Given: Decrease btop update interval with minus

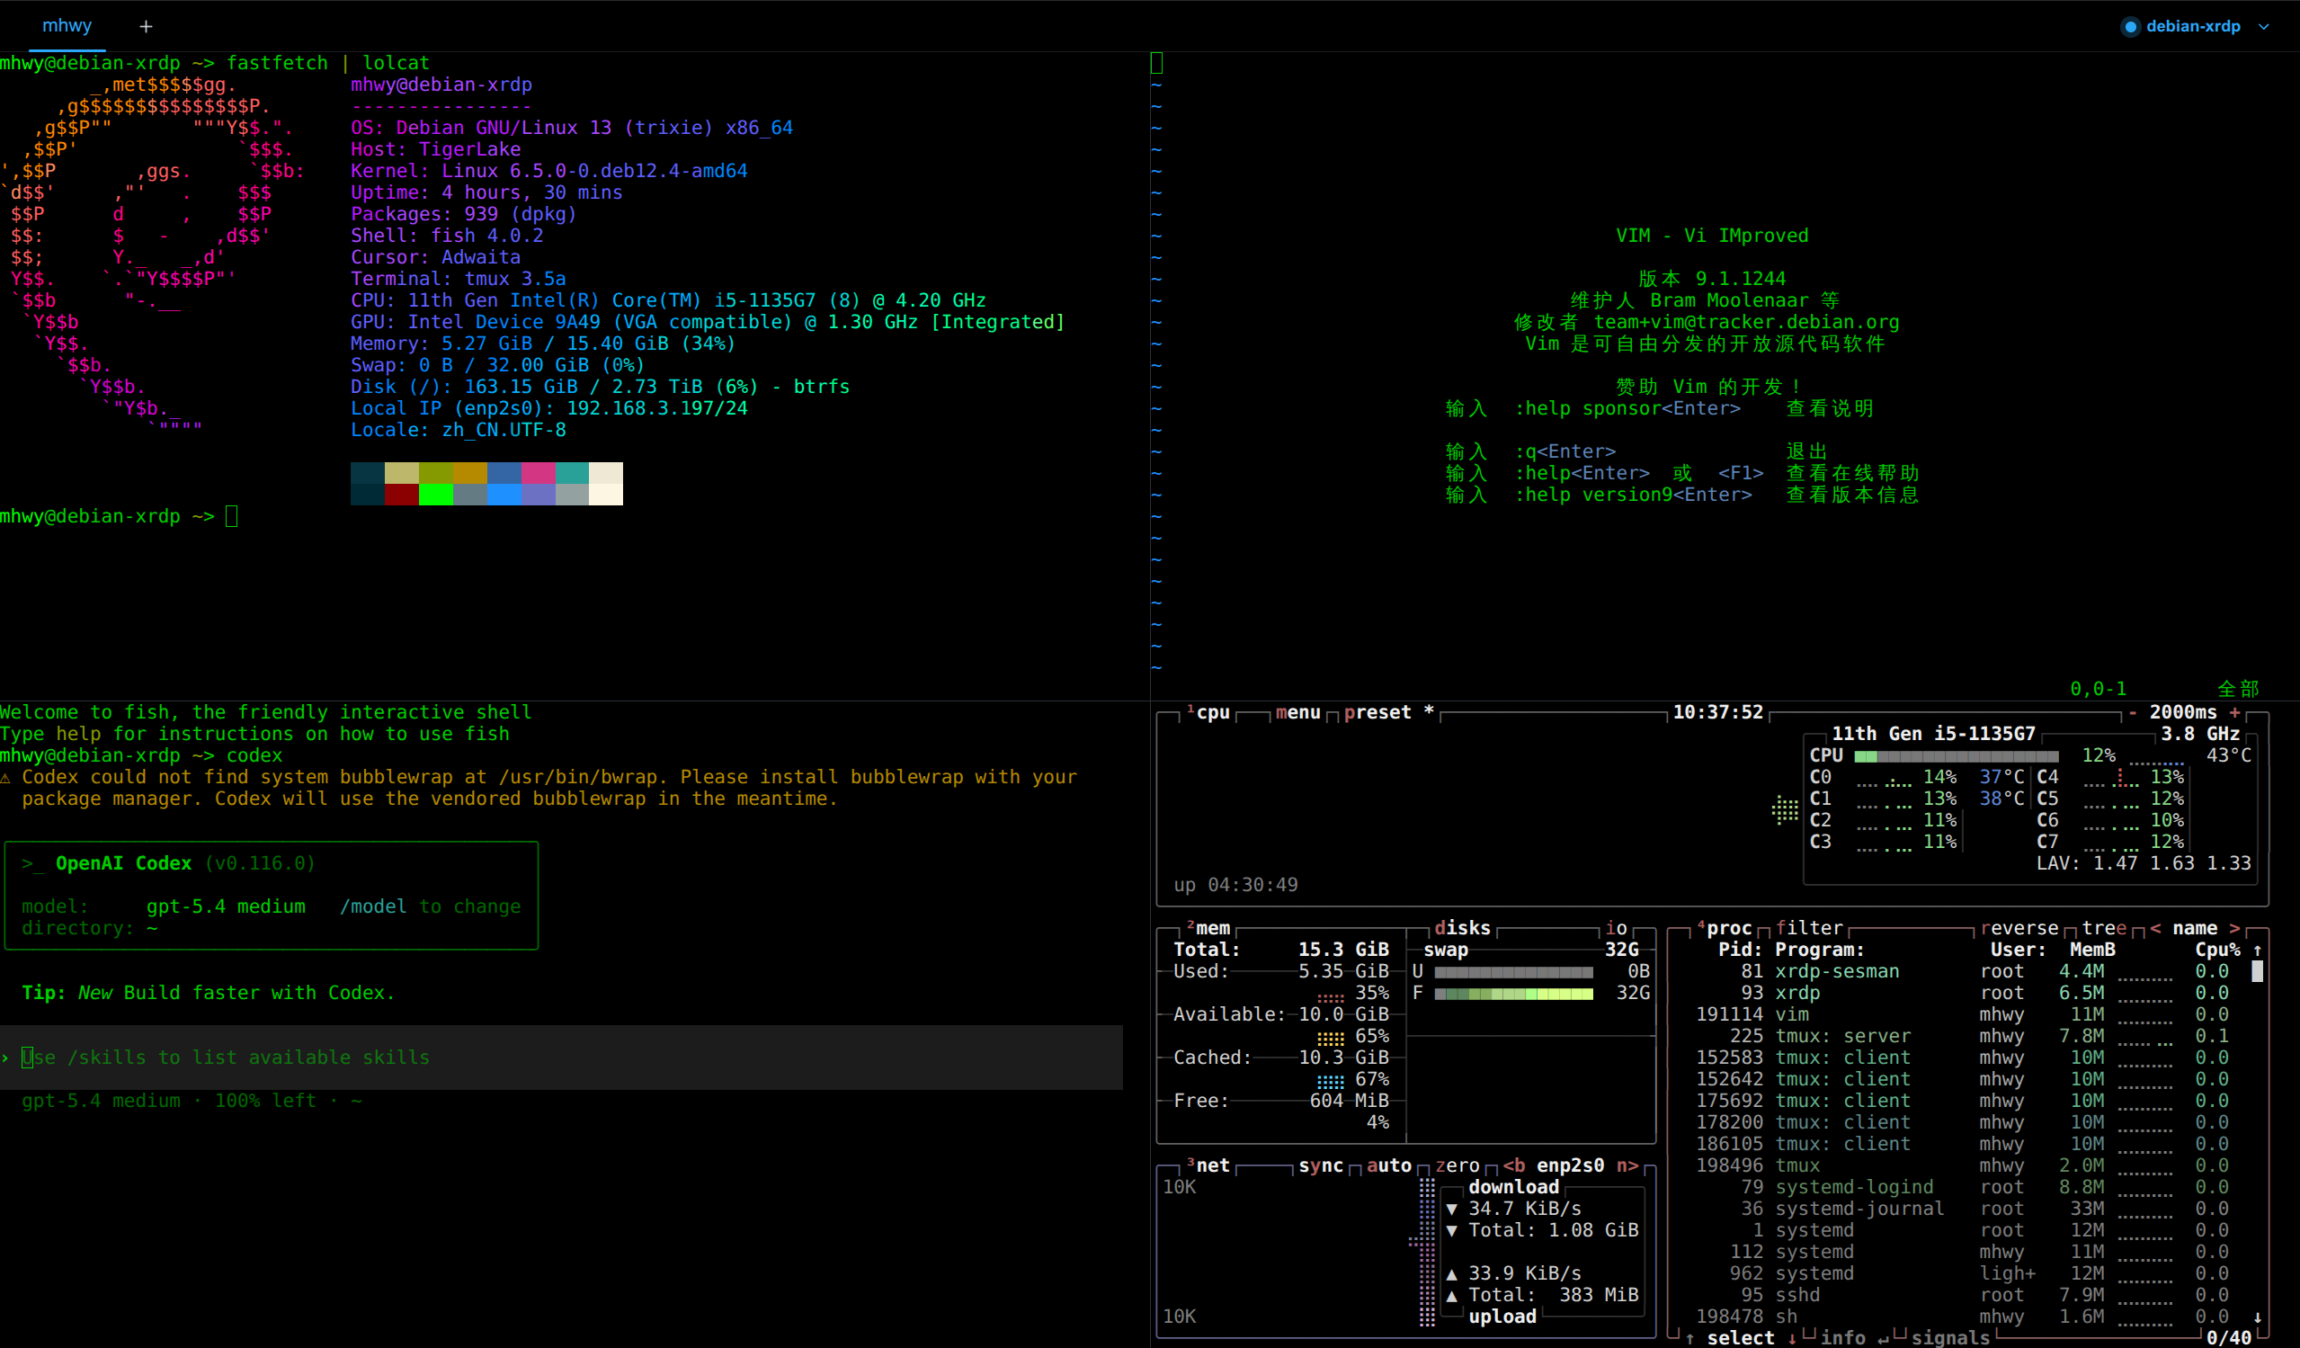Looking at the screenshot, I should (x=2133, y=712).
